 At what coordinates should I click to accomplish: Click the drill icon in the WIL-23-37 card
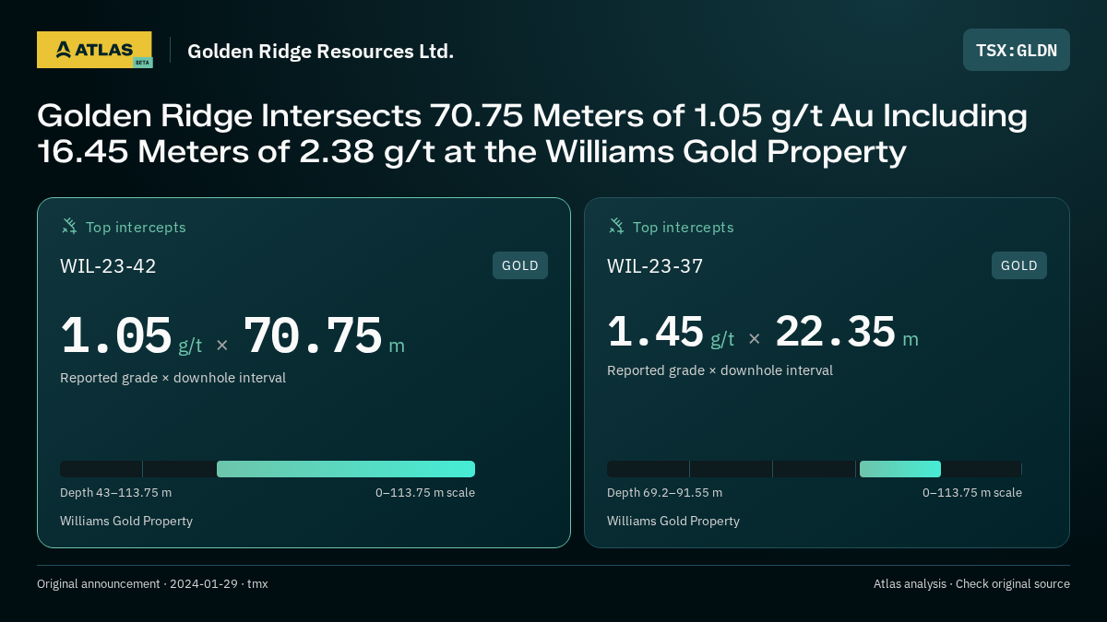coord(616,226)
